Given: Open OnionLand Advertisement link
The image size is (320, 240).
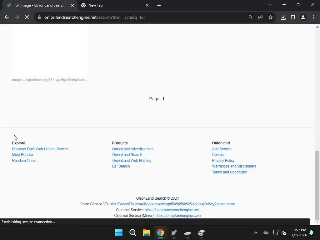Looking at the screenshot, I should click(x=132, y=149).
